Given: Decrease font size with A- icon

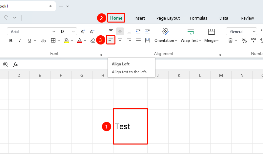Looking at the screenshot, I should click(x=92, y=31).
